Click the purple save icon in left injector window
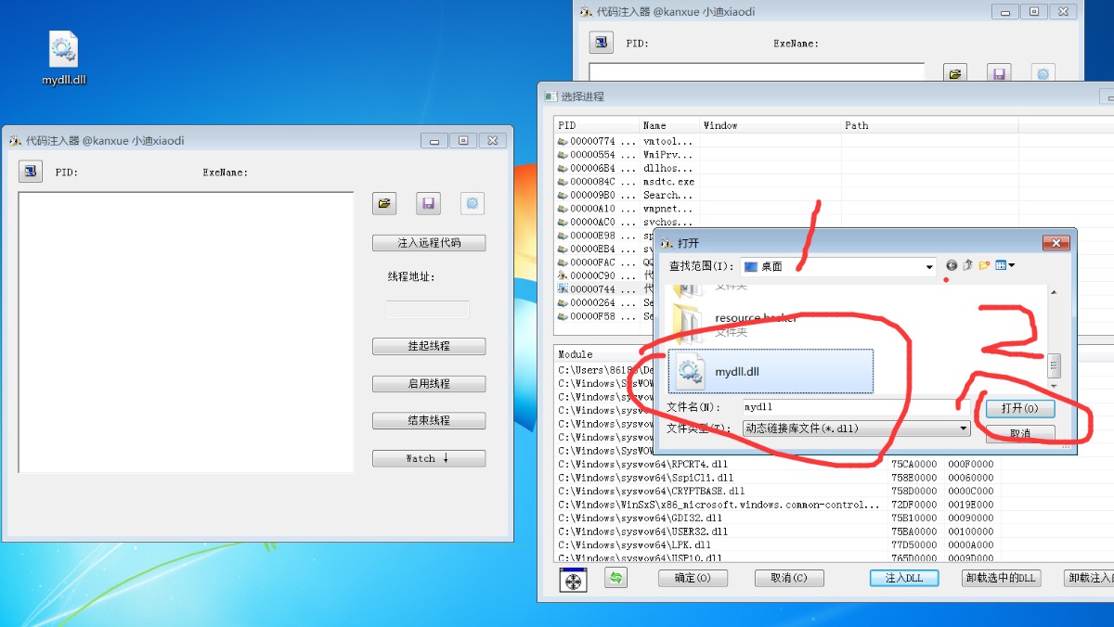 (x=428, y=203)
